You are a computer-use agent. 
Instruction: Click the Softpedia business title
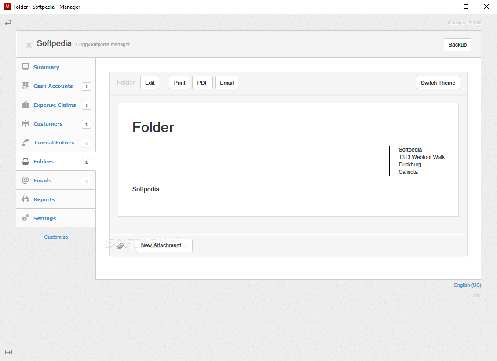54,43
